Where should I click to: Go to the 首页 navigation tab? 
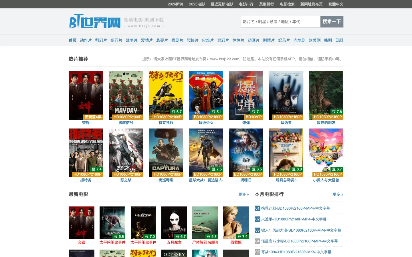click(x=73, y=40)
